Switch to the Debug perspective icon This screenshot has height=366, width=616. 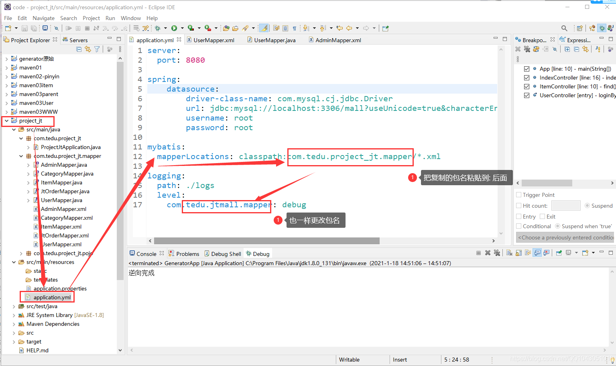coord(602,28)
